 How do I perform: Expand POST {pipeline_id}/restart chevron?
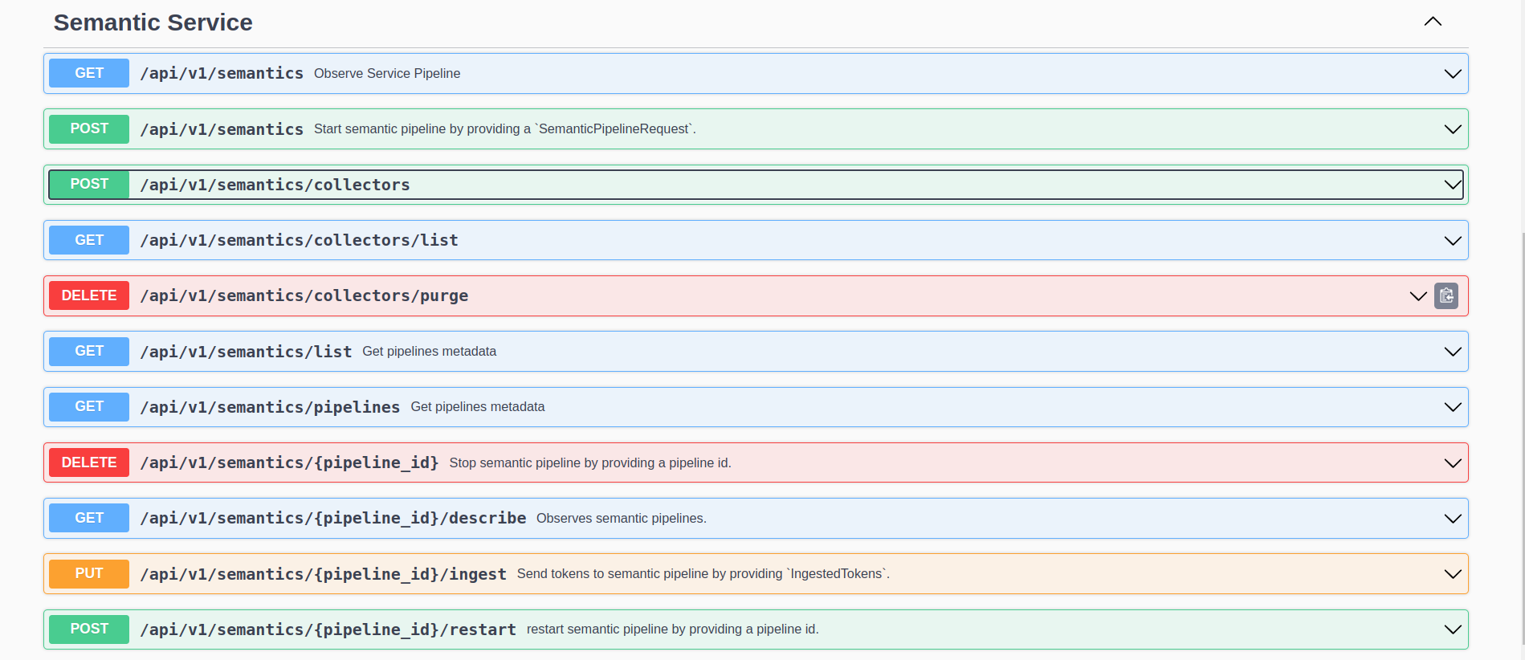(1453, 629)
